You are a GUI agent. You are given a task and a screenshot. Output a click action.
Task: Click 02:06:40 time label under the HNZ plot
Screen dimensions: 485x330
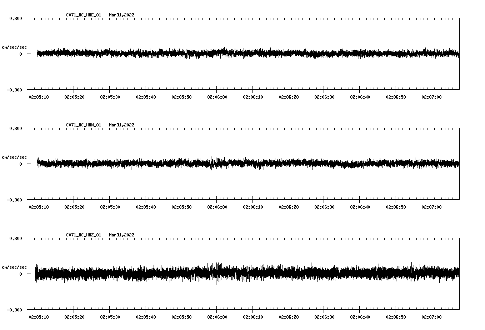pyautogui.click(x=360, y=317)
